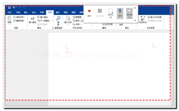Click 更新目录 (Update Table)
The image size is (179, 111).
[18, 21]
